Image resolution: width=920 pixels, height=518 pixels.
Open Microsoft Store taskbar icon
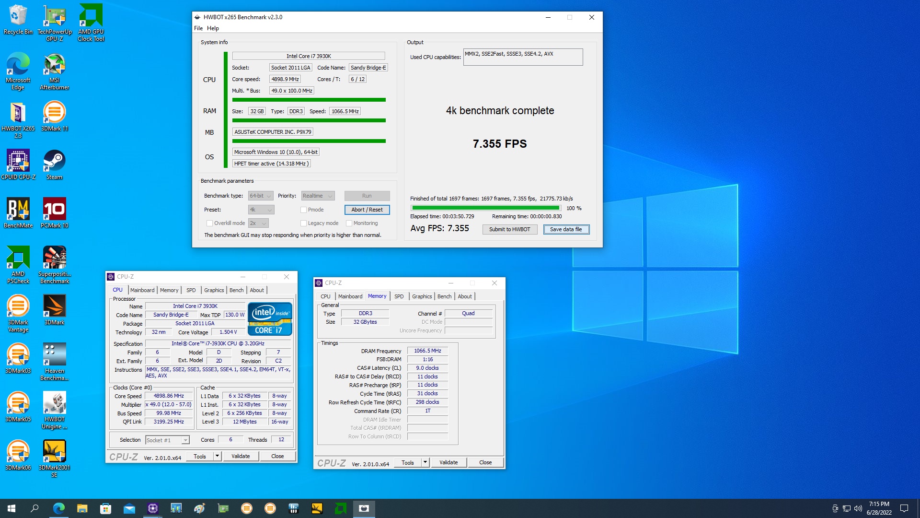106,508
